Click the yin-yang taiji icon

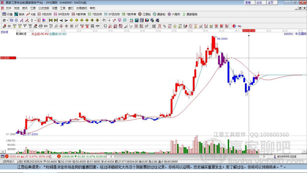(234, 26)
